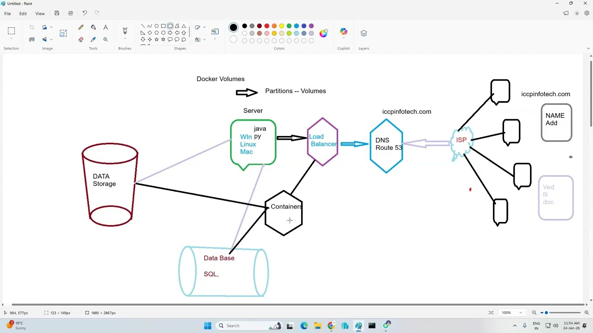Select the Color picker eyedropper tool
Screen dimensions: 593x333
93,39
